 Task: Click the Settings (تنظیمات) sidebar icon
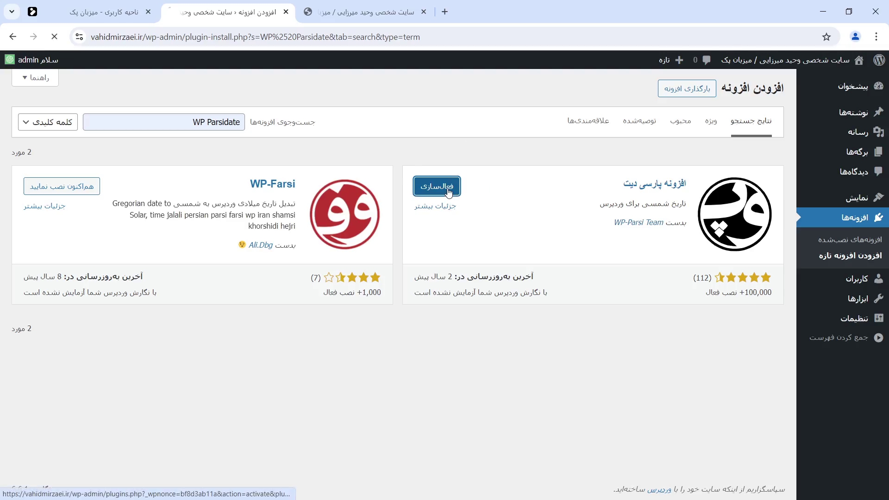tap(878, 318)
